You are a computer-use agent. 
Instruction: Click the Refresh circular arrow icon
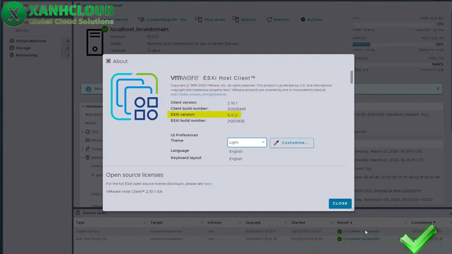[x=270, y=20]
